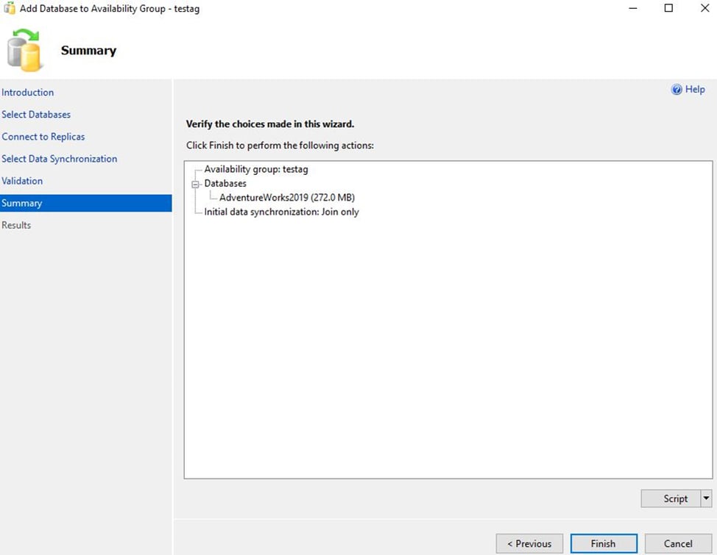Open the Introduction wizard page

pos(28,93)
